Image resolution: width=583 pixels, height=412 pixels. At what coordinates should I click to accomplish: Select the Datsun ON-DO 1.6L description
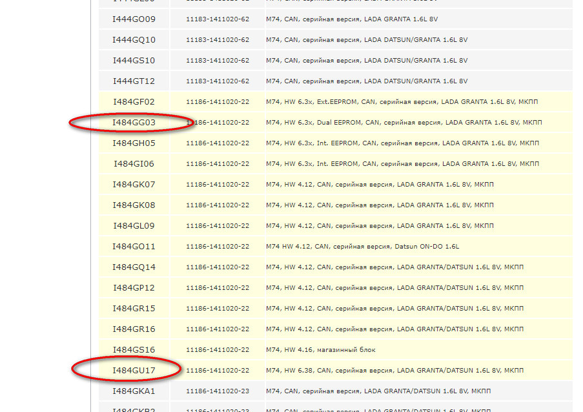[362, 247]
